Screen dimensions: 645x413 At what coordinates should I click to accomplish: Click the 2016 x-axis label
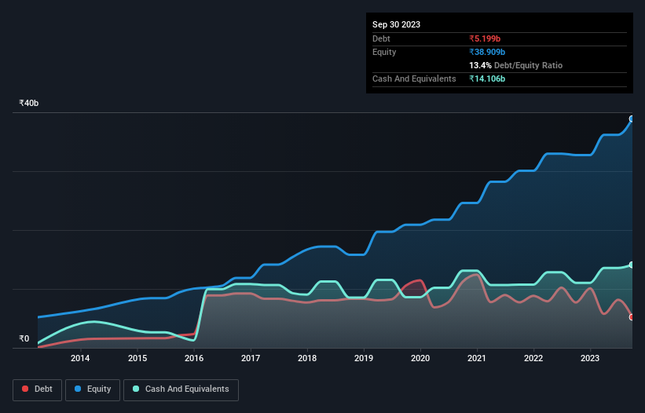click(194, 358)
